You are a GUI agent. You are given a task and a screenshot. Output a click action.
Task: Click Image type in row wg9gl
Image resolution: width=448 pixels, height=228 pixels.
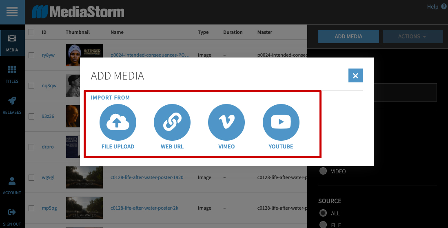pyautogui.click(x=204, y=177)
